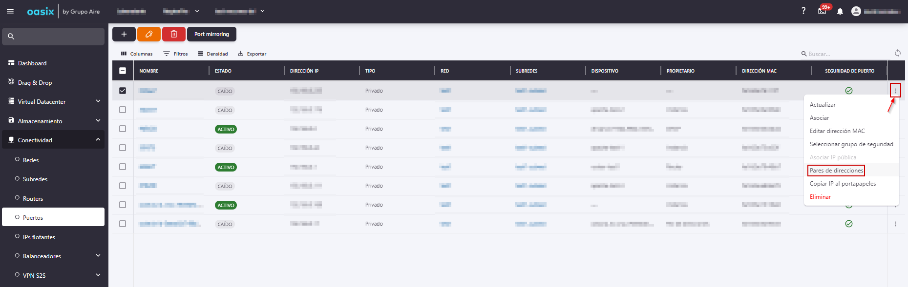908x287 pixels.
Task: Open the Filtros table filter button
Action: [x=176, y=54]
